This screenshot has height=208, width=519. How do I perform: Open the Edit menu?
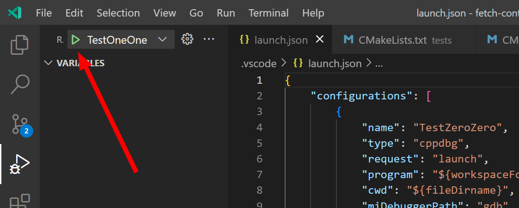tap(74, 13)
